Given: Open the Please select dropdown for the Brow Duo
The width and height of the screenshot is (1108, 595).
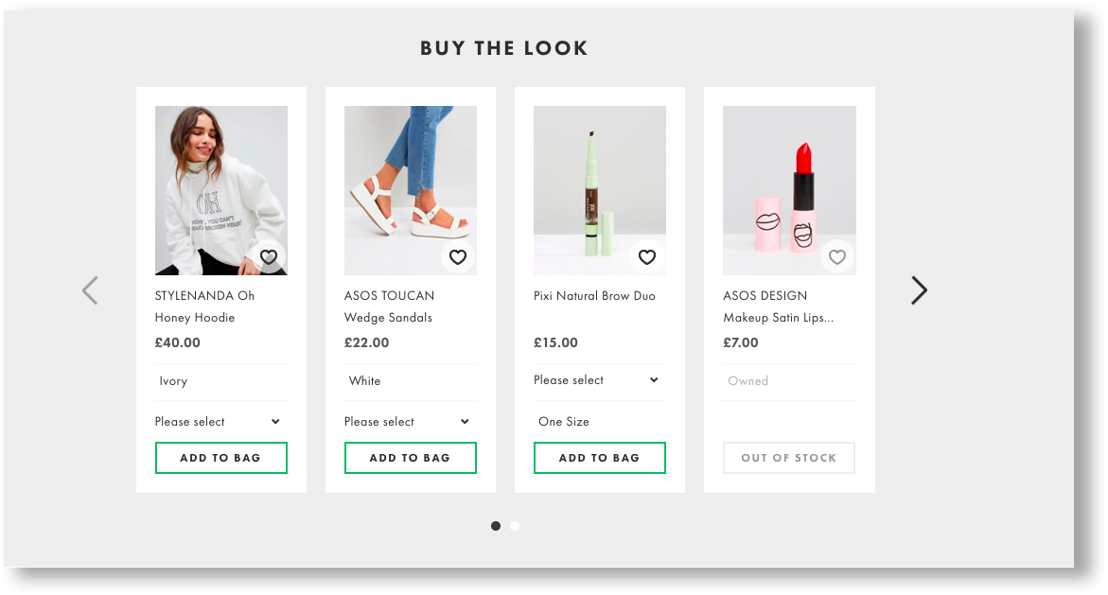Looking at the screenshot, I should point(599,380).
